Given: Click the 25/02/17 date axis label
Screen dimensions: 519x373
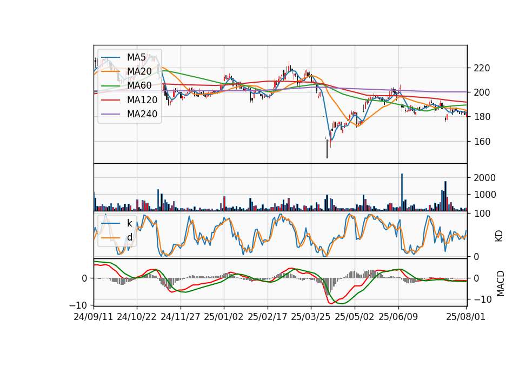Looking at the screenshot, I should (268, 317).
